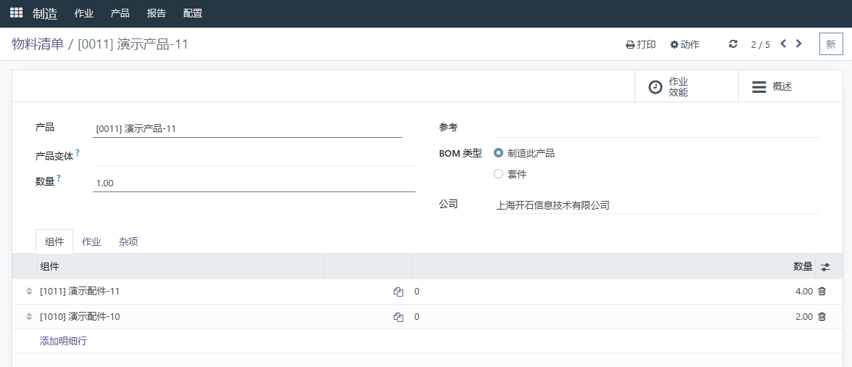Sort by the 组件 column header
This screenshot has height=367, width=852.
(181, 266)
